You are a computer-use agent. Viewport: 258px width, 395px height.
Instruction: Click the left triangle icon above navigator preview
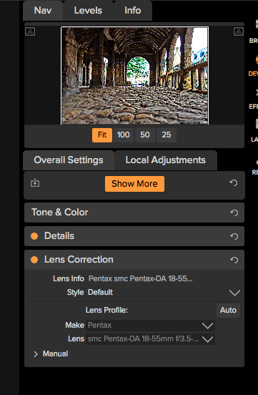tap(30, 31)
